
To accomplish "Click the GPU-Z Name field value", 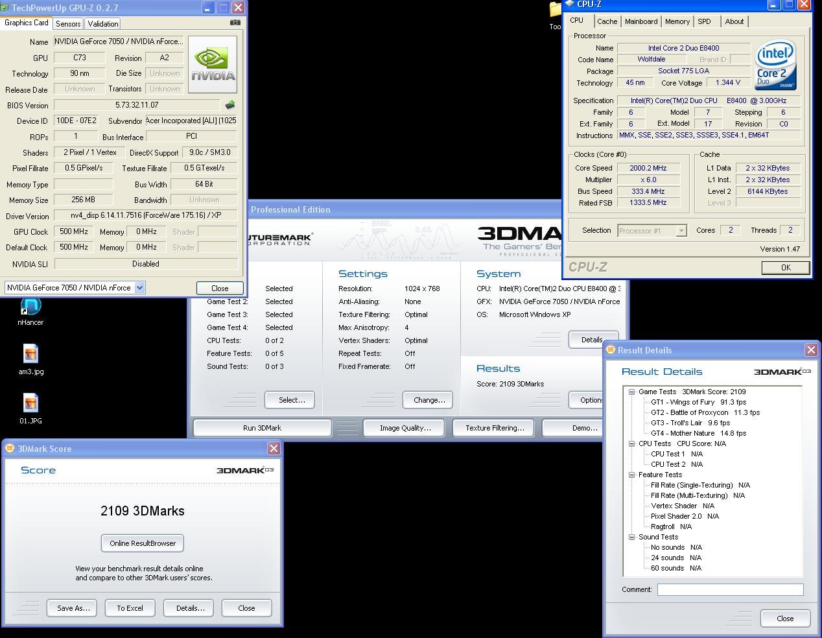I will [x=119, y=41].
